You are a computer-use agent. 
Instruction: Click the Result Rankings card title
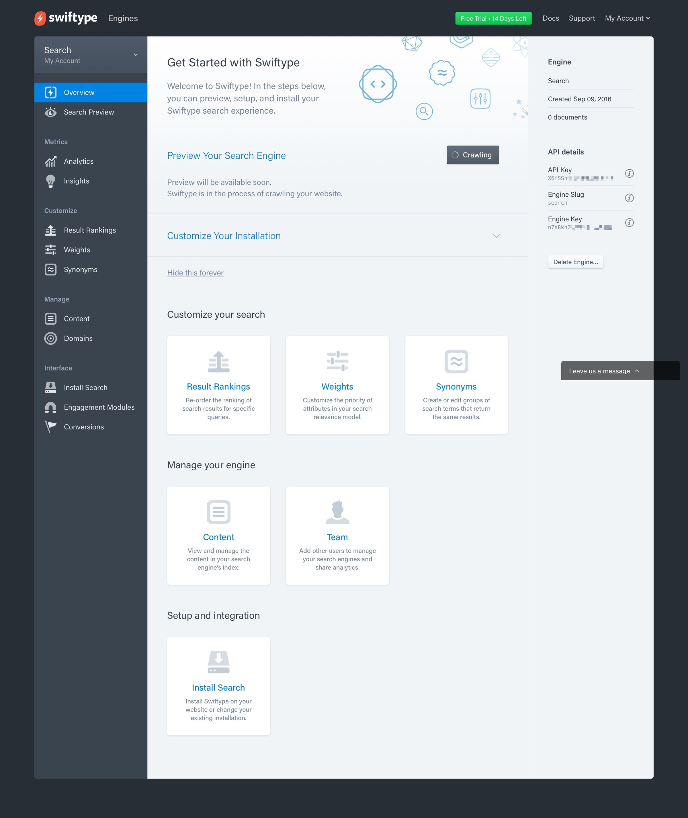tap(218, 387)
